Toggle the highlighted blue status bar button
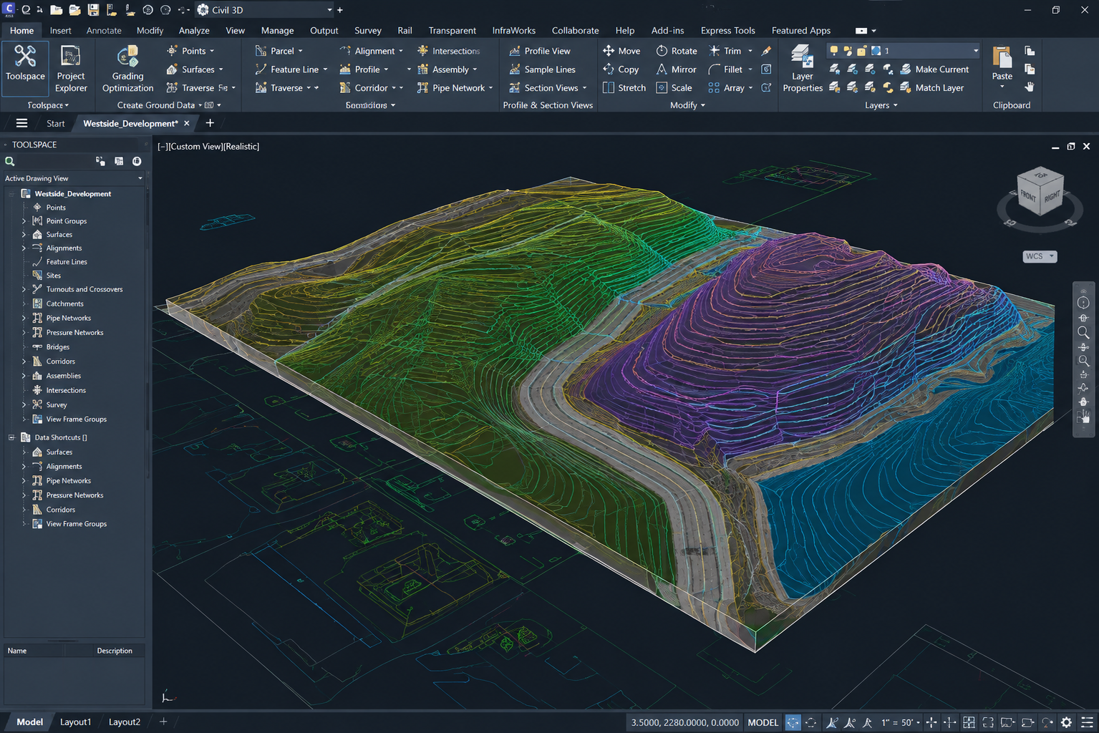 click(793, 722)
